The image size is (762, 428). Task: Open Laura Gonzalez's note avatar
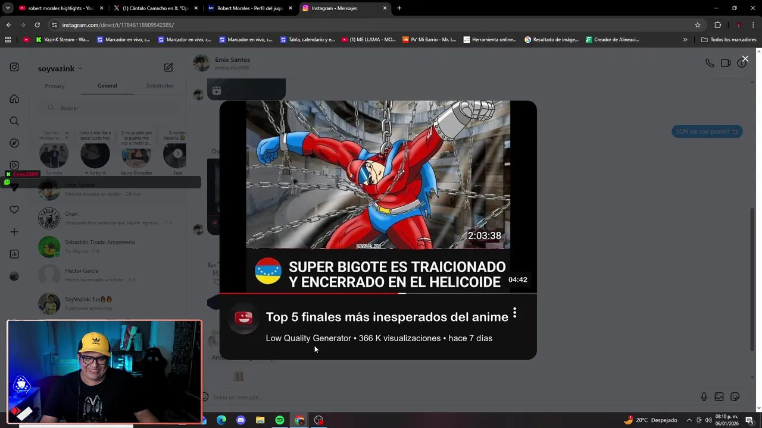tap(136, 155)
